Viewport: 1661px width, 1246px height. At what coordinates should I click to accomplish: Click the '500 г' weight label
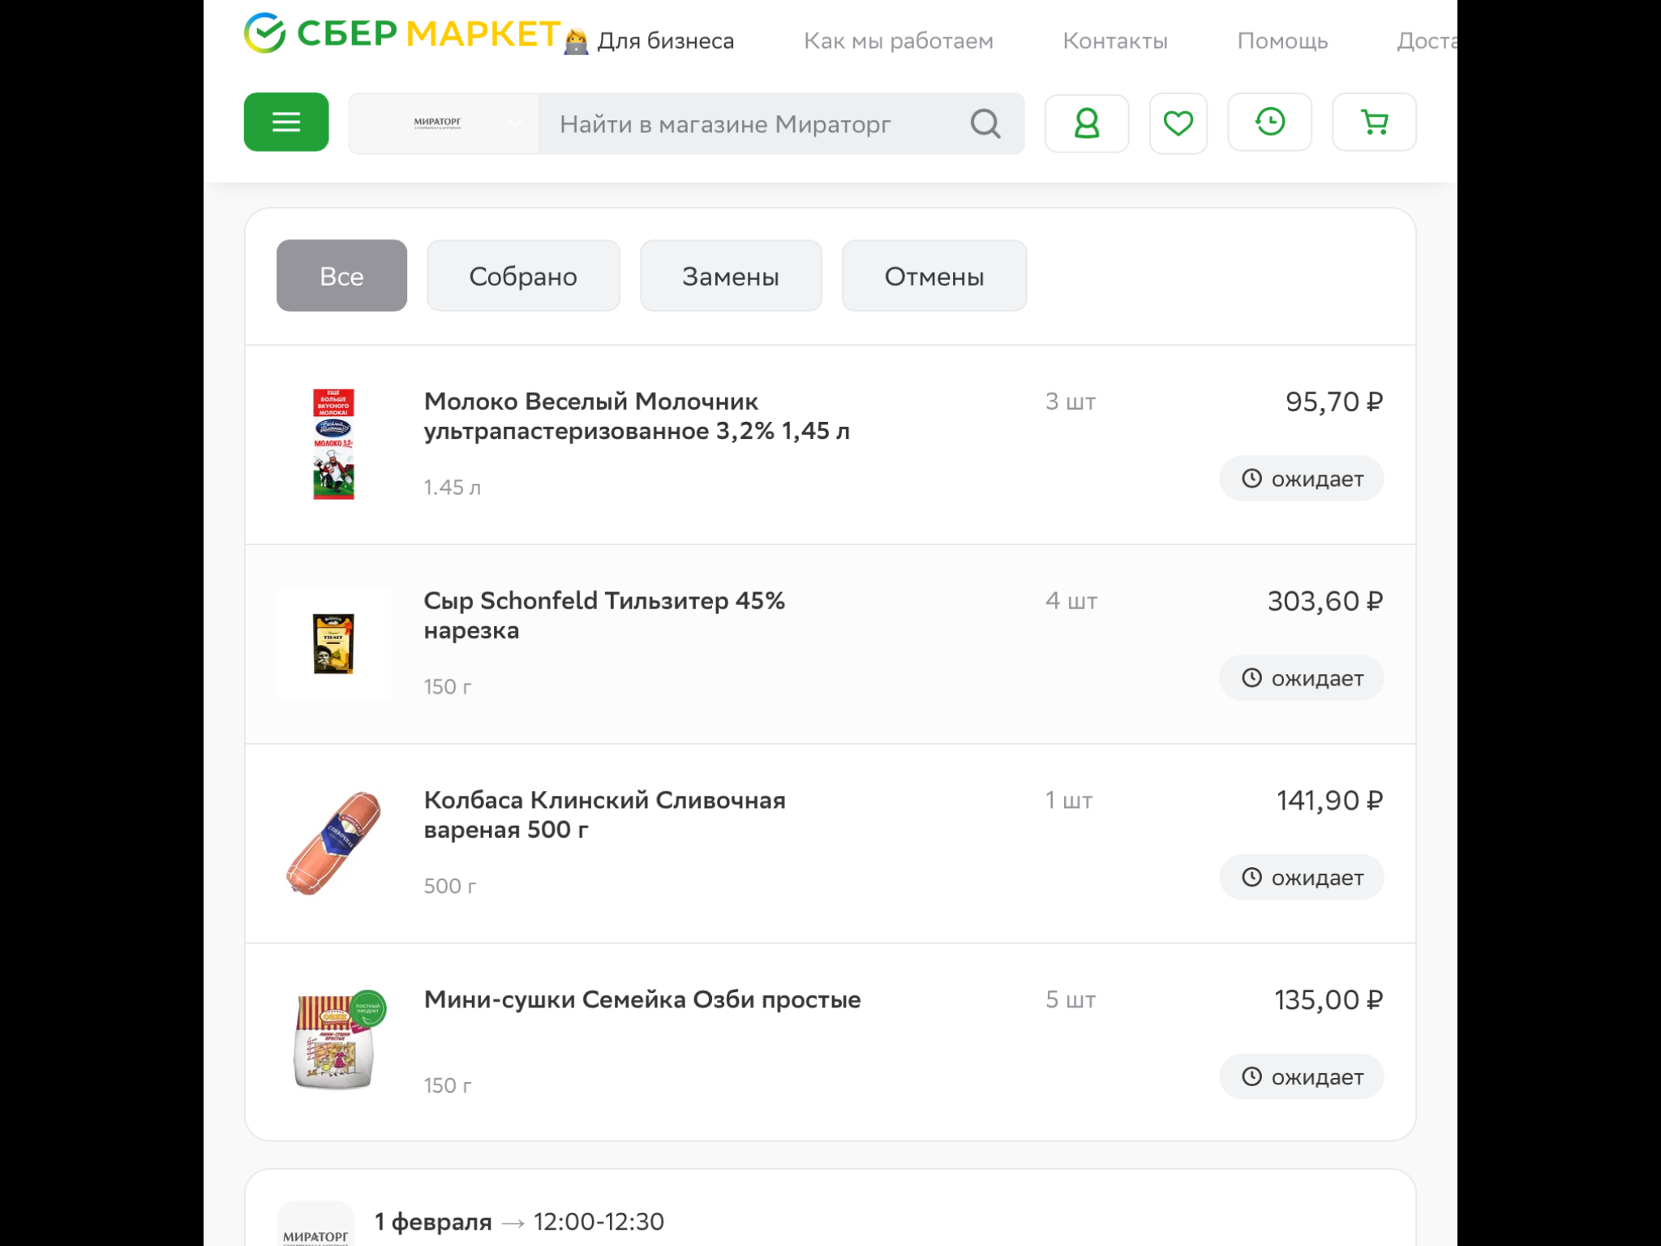[450, 887]
